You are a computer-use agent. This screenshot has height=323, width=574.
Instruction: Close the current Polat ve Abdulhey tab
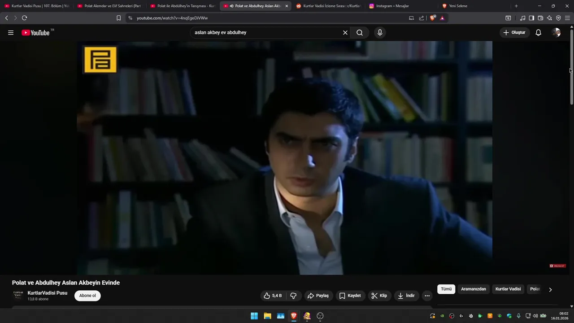(x=287, y=6)
